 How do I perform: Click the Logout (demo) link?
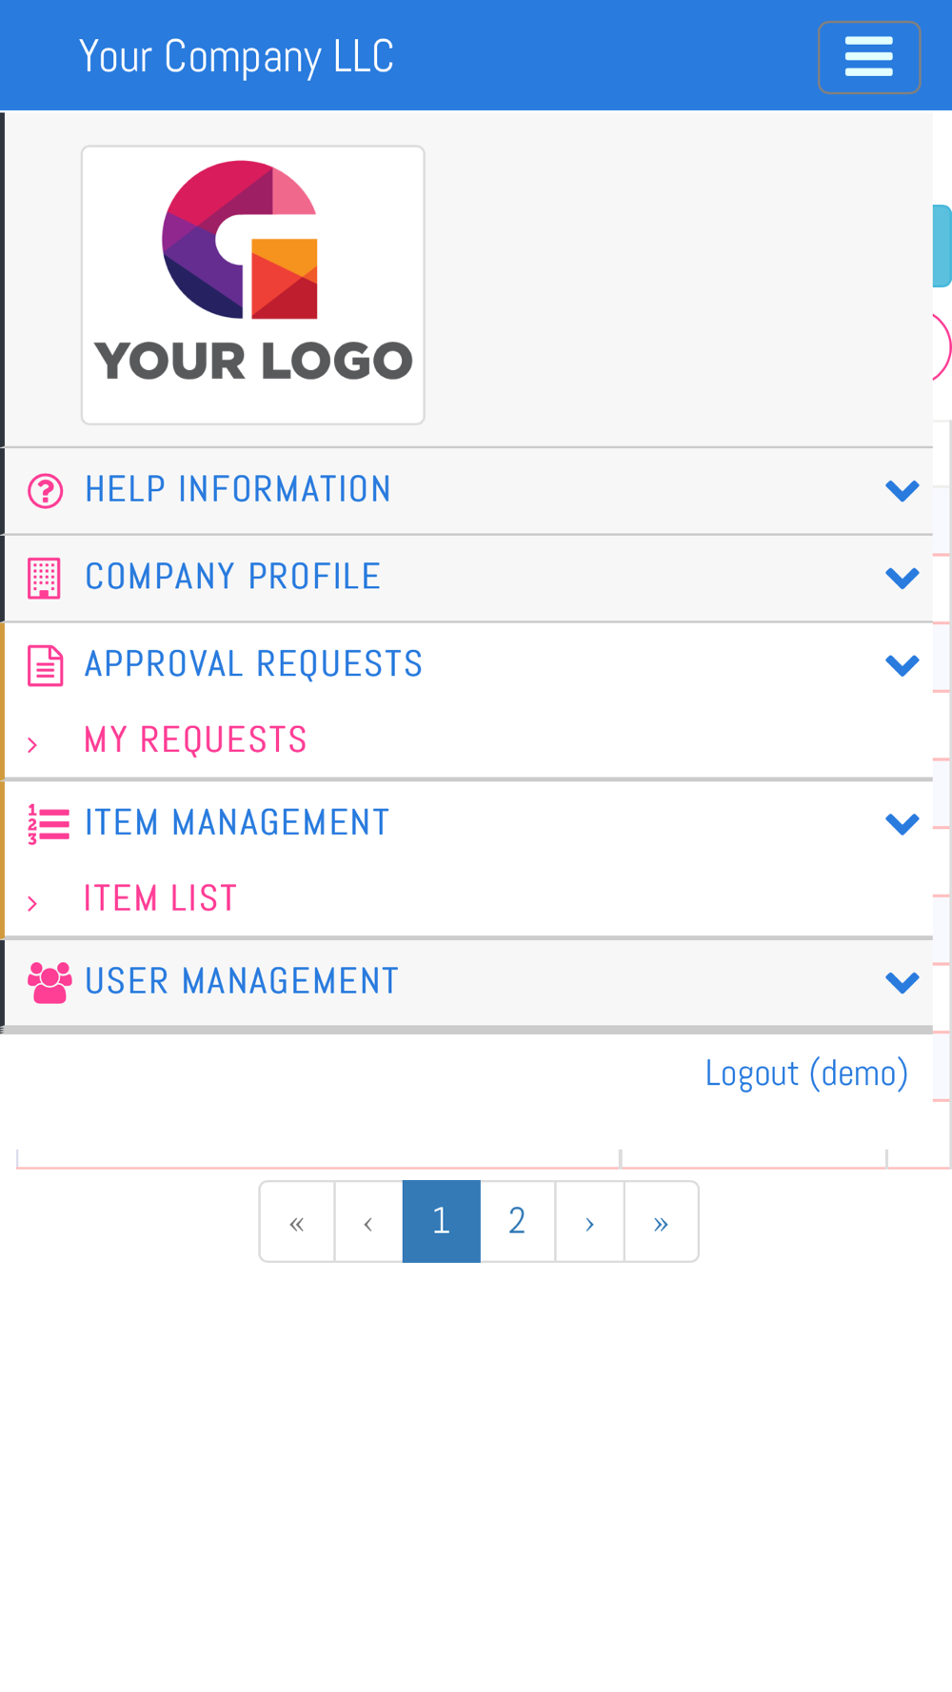(806, 1073)
